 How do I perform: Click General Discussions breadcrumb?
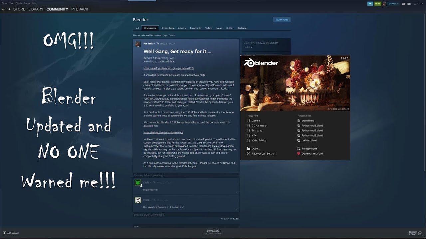pos(151,35)
